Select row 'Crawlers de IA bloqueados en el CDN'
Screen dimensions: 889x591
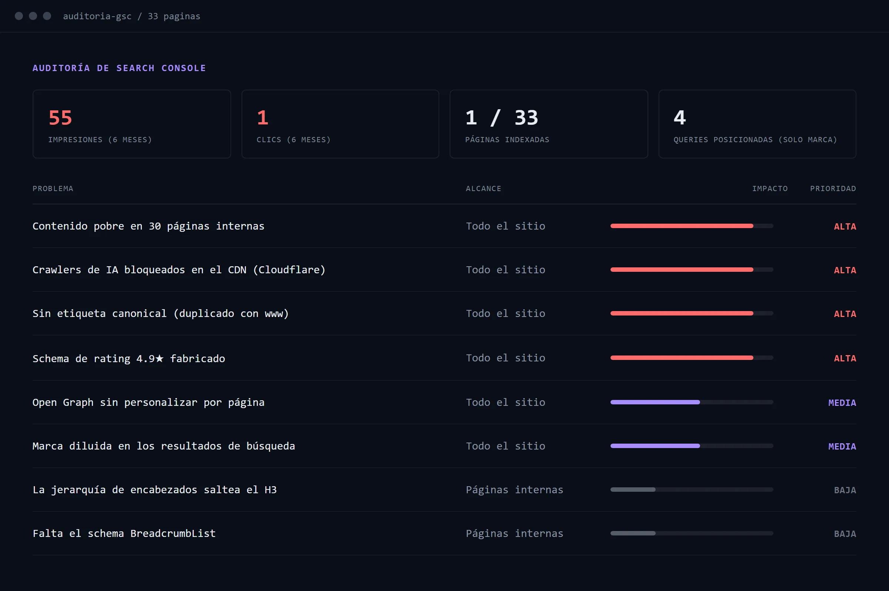click(444, 270)
